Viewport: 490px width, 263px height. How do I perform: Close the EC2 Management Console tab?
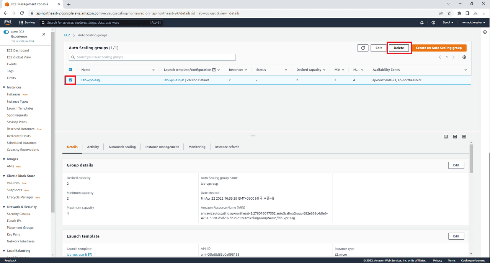(x=58, y=4)
